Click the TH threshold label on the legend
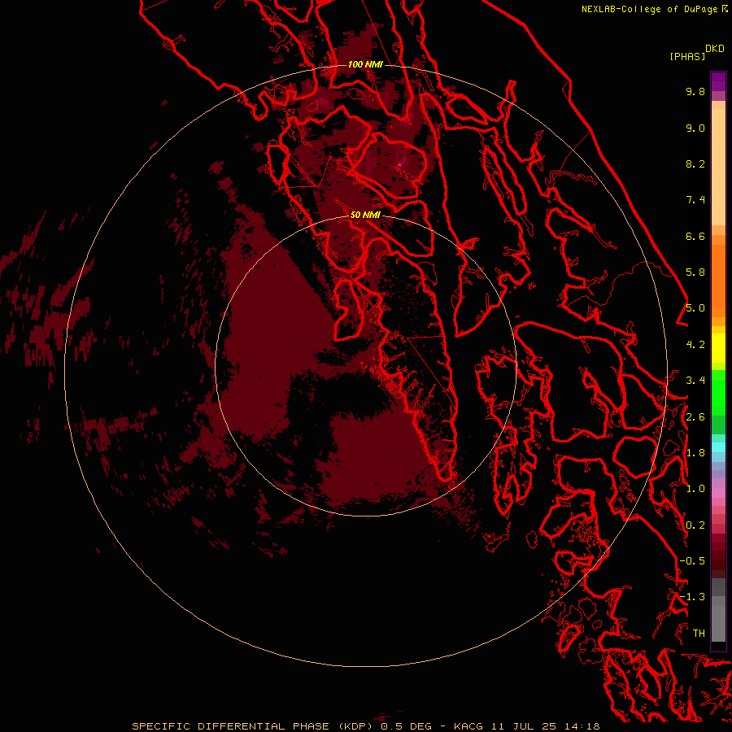 (699, 634)
